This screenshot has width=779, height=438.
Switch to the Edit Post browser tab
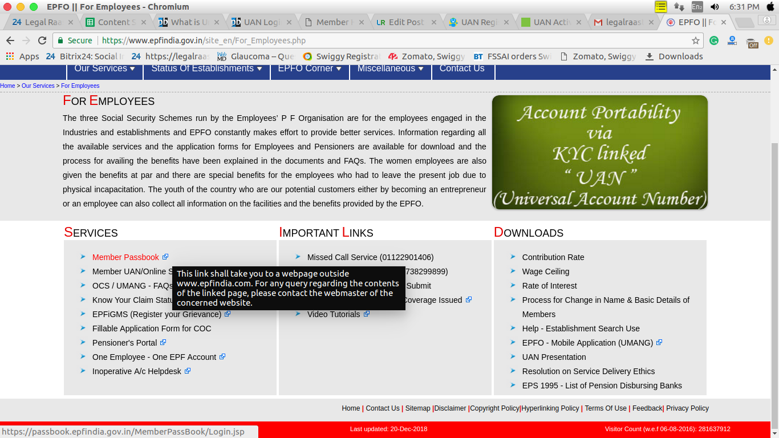(x=405, y=22)
